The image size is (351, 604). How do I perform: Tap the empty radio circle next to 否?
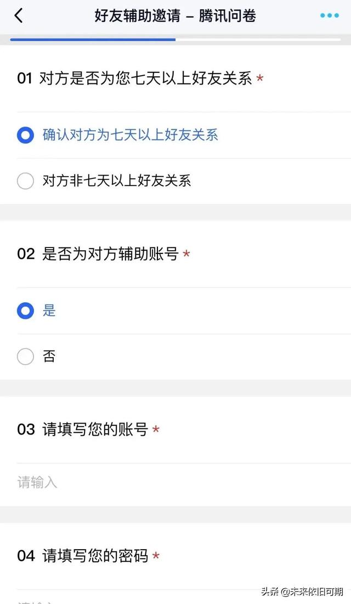click(25, 357)
